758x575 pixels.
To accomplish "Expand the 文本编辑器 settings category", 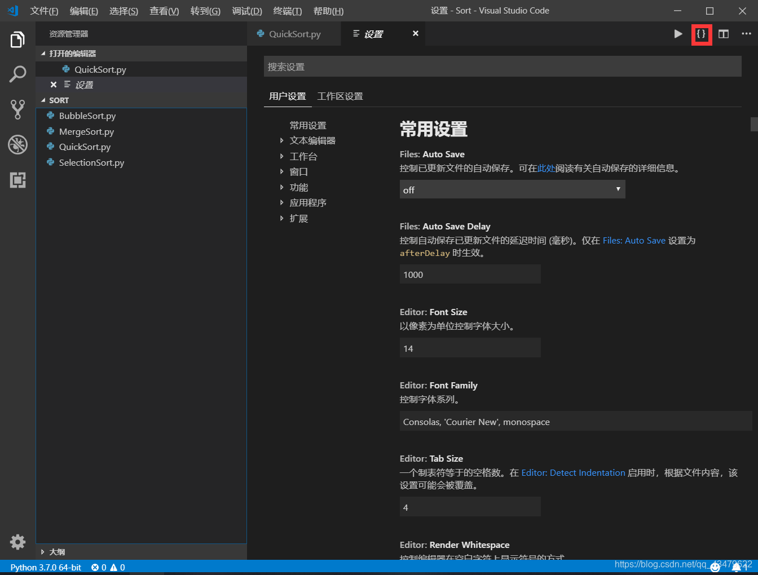I will tap(312, 140).
